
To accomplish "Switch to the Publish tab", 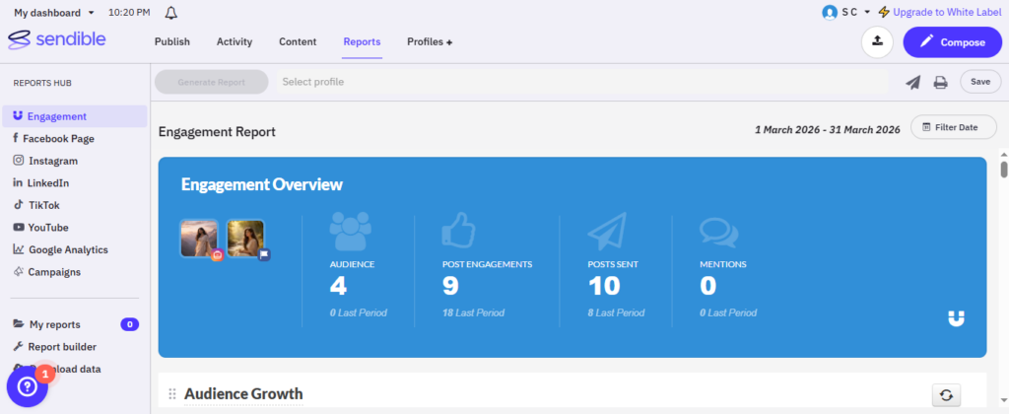I will 171,41.
